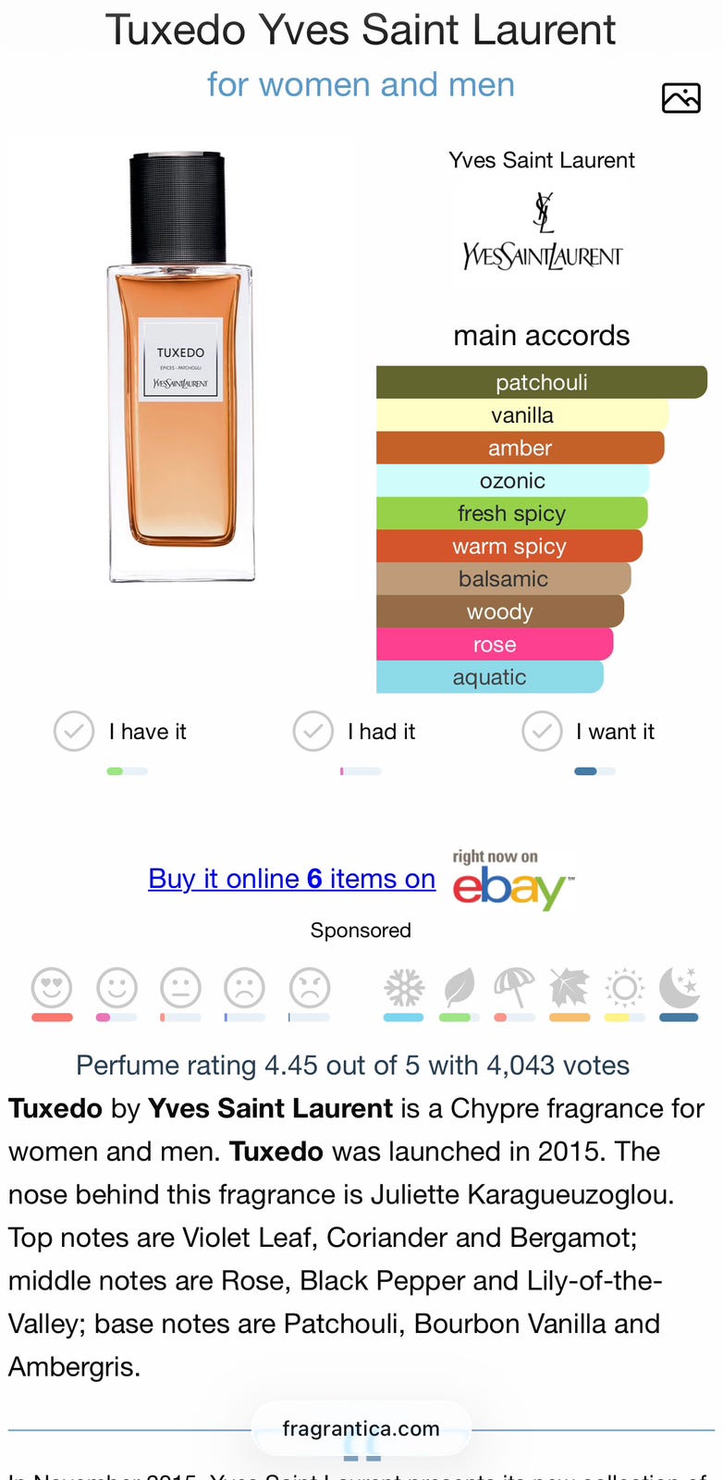Image resolution: width=723 pixels, height=1480 pixels.
Task: Click the Yves Saint Laurent brand logo
Action: click(x=543, y=233)
